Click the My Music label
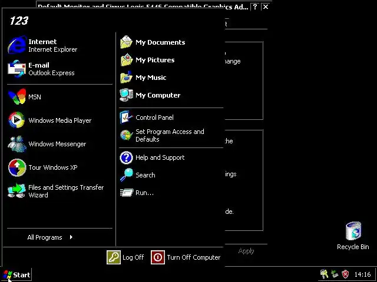The height and width of the screenshot is (282, 377). (151, 78)
